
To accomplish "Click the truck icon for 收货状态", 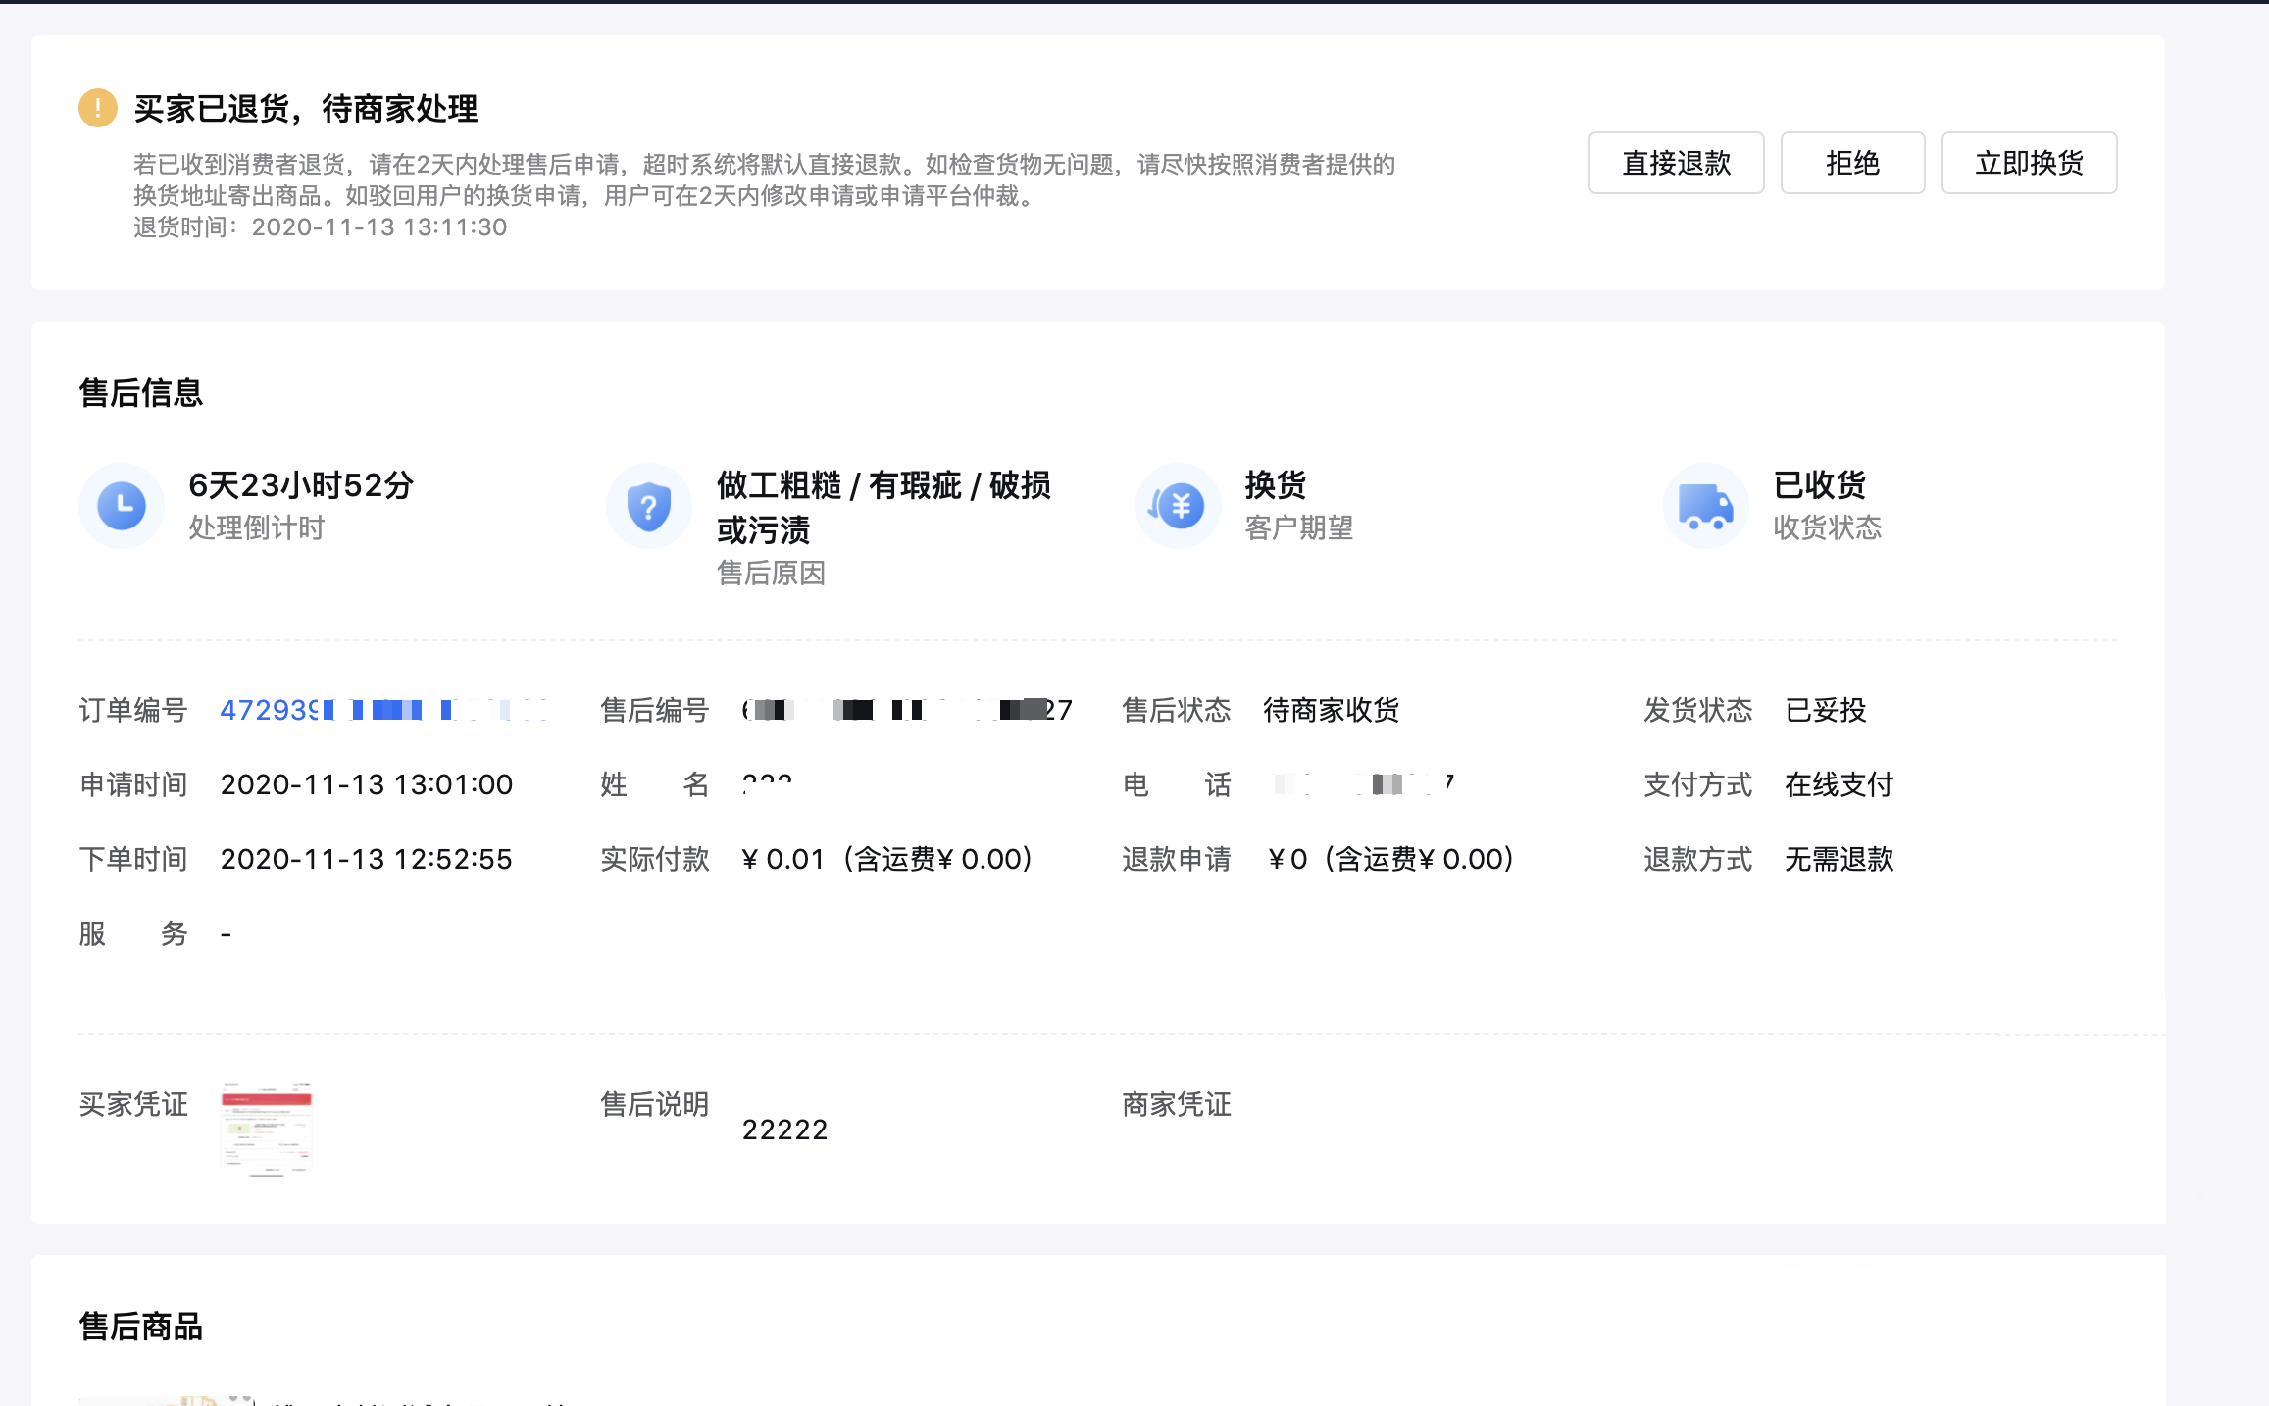I will pyautogui.click(x=1706, y=506).
